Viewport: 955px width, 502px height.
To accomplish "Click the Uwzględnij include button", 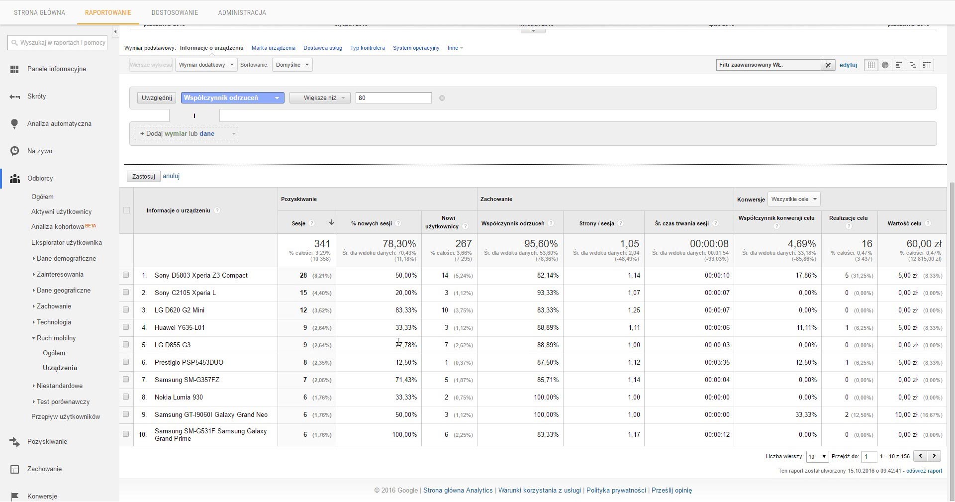I will 157,98.
